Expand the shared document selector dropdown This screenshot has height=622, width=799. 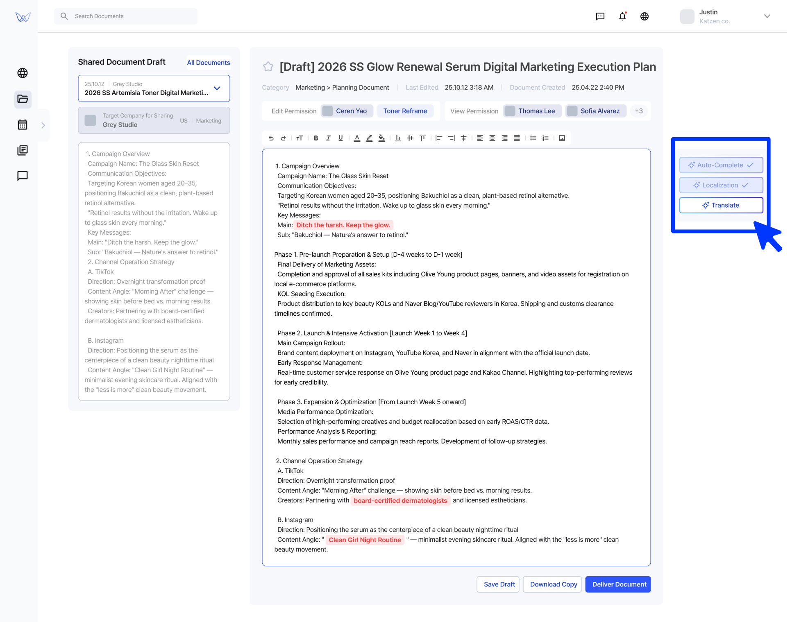click(217, 88)
